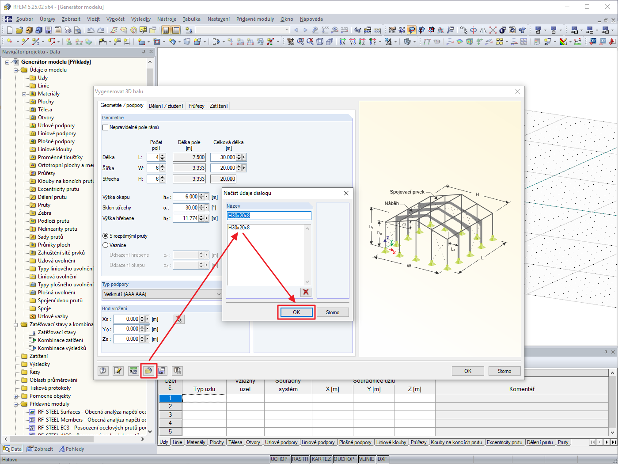618x464 pixels.
Task: Click the Open file folder icon
Action: click(x=19, y=30)
